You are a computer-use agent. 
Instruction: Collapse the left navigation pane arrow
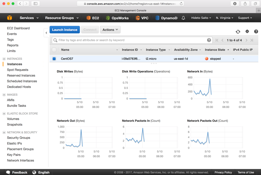[x=46, y=33]
